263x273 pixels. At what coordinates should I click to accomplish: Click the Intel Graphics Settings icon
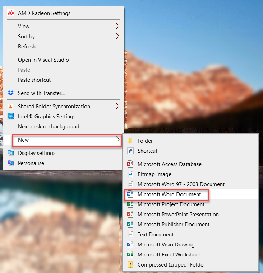pyautogui.click(x=11, y=116)
